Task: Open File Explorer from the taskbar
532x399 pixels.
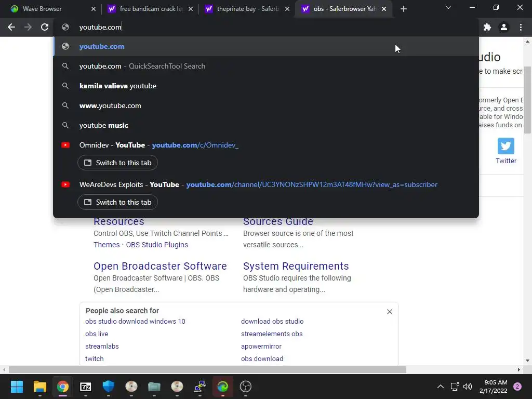Action: click(39, 387)
